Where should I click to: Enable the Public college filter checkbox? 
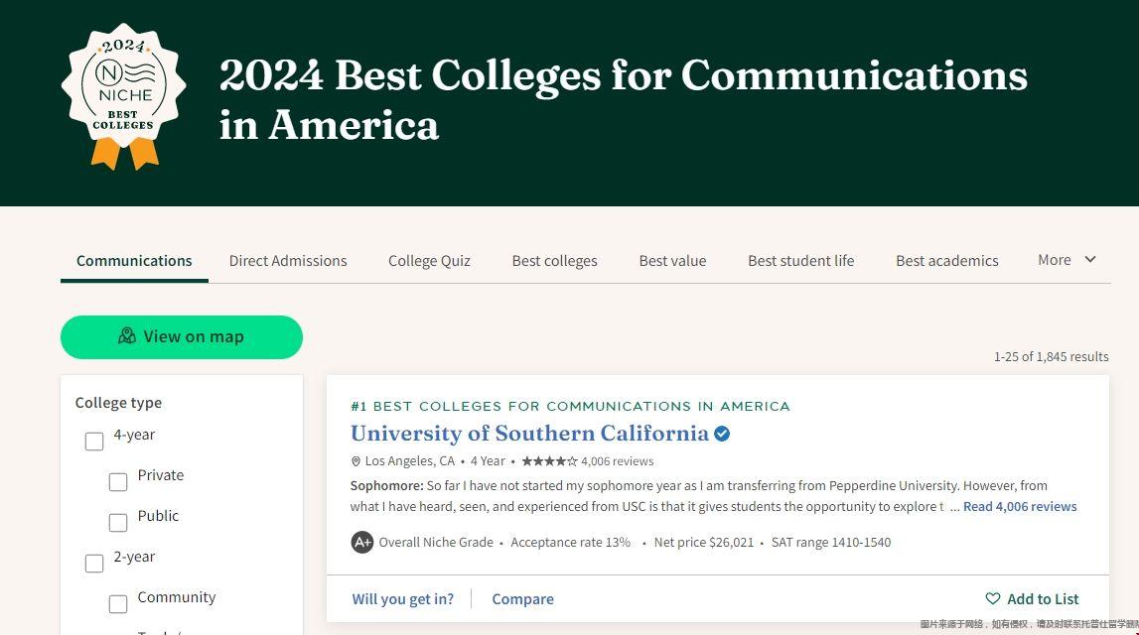click(118, 523)
